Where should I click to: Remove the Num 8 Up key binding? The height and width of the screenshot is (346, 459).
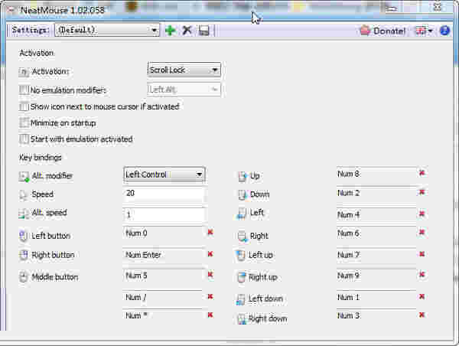(x=422, y=173)
